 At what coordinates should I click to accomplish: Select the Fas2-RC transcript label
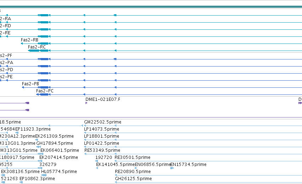[x=37, y=47]
